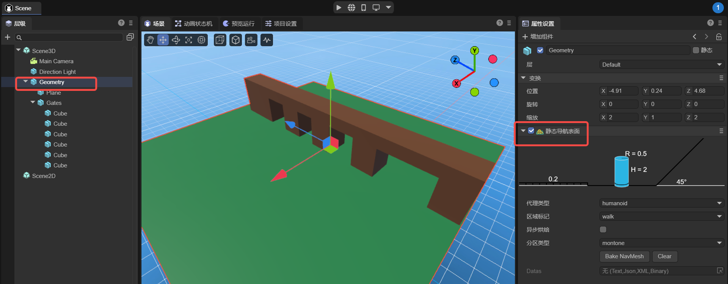This screenshot has height=284, width=728.
Task: Collapse the Gates node in hierarchy
Action: point(33,103)
